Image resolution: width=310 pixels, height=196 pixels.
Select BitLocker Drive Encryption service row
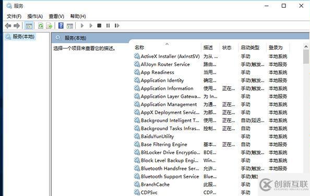coord(210,152)
